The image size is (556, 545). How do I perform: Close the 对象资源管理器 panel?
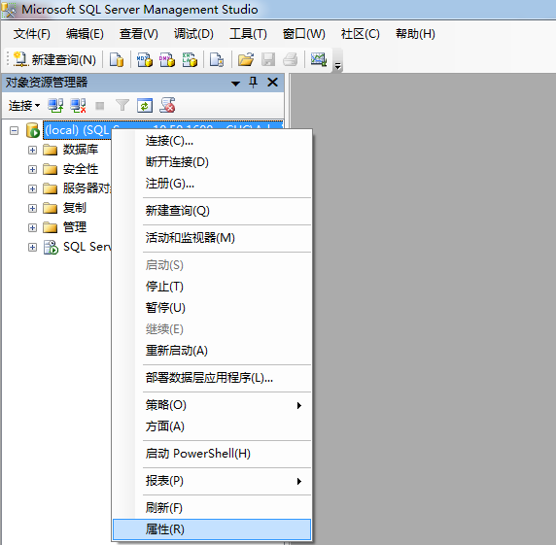(x=272, y=83)
